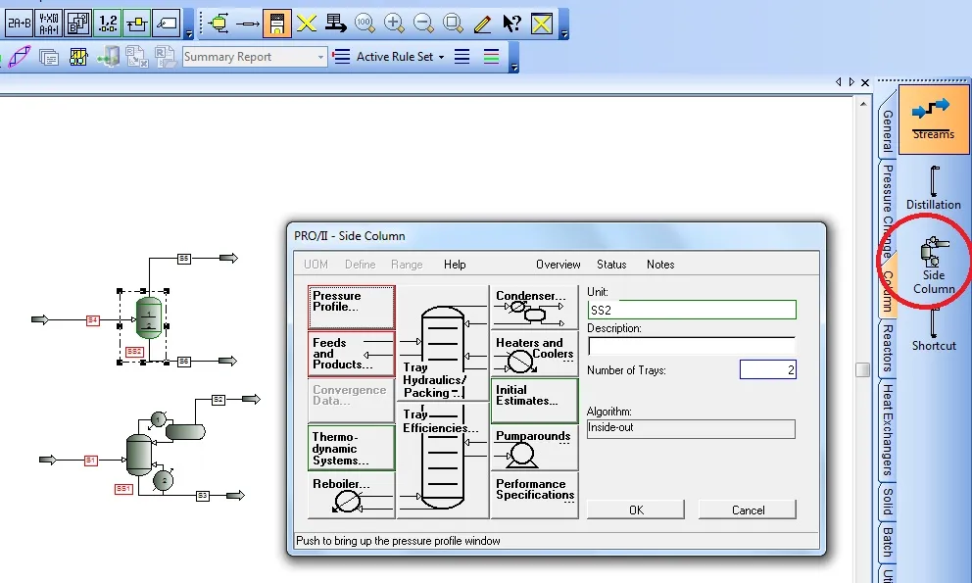The height and width of the screenshot is (583, 972).
Task: Open the phase envelope curve icon
Action: pos(20,57)
